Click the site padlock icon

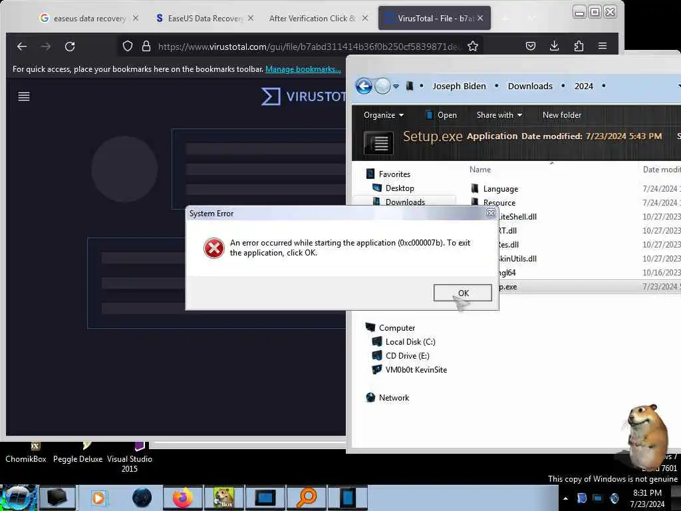[146, 46]
